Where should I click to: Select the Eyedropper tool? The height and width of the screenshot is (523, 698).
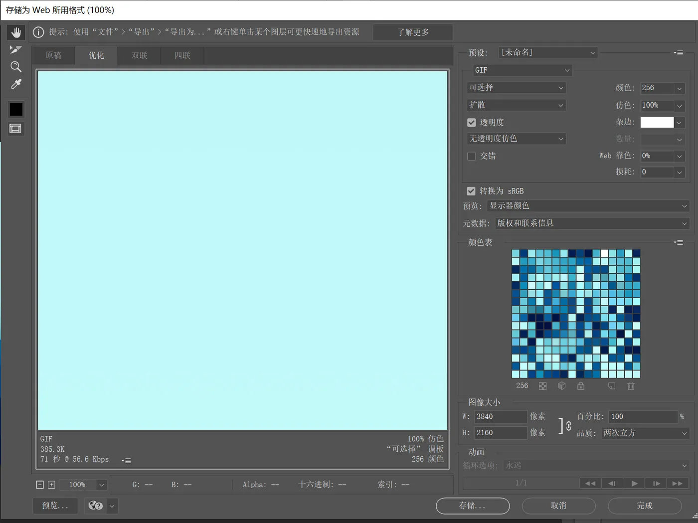pyautogui.click(x=16, y=84)
